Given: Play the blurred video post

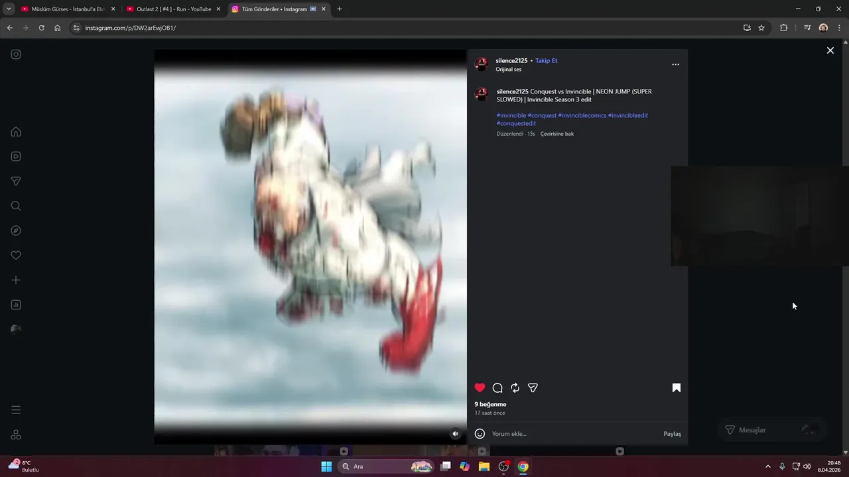Looking at the screenshot, I should pos(310,246).
